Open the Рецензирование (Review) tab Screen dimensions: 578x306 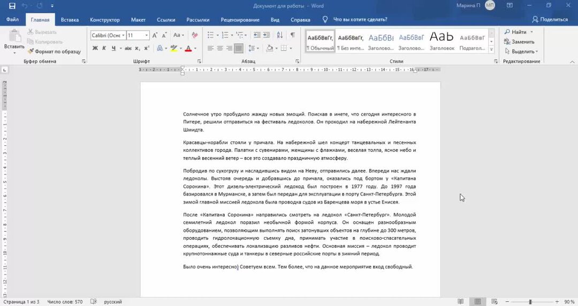[x=240, y=20]
